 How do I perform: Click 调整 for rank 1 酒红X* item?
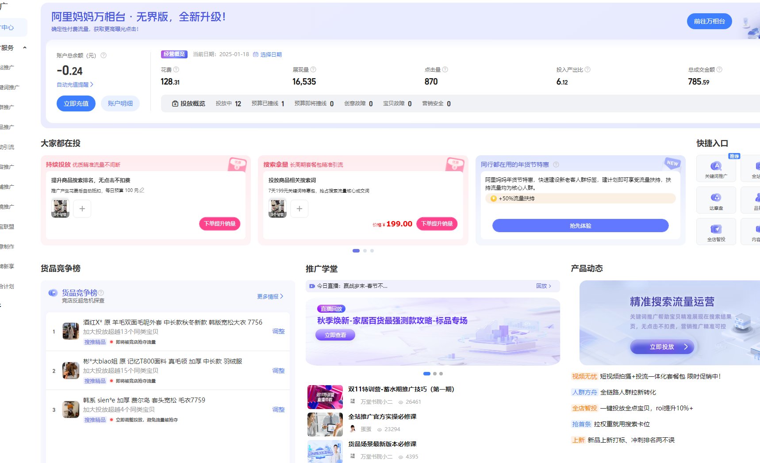(x=278, y=331)
